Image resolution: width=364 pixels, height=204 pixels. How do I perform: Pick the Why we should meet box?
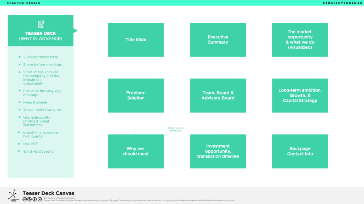tap(136, 151)
